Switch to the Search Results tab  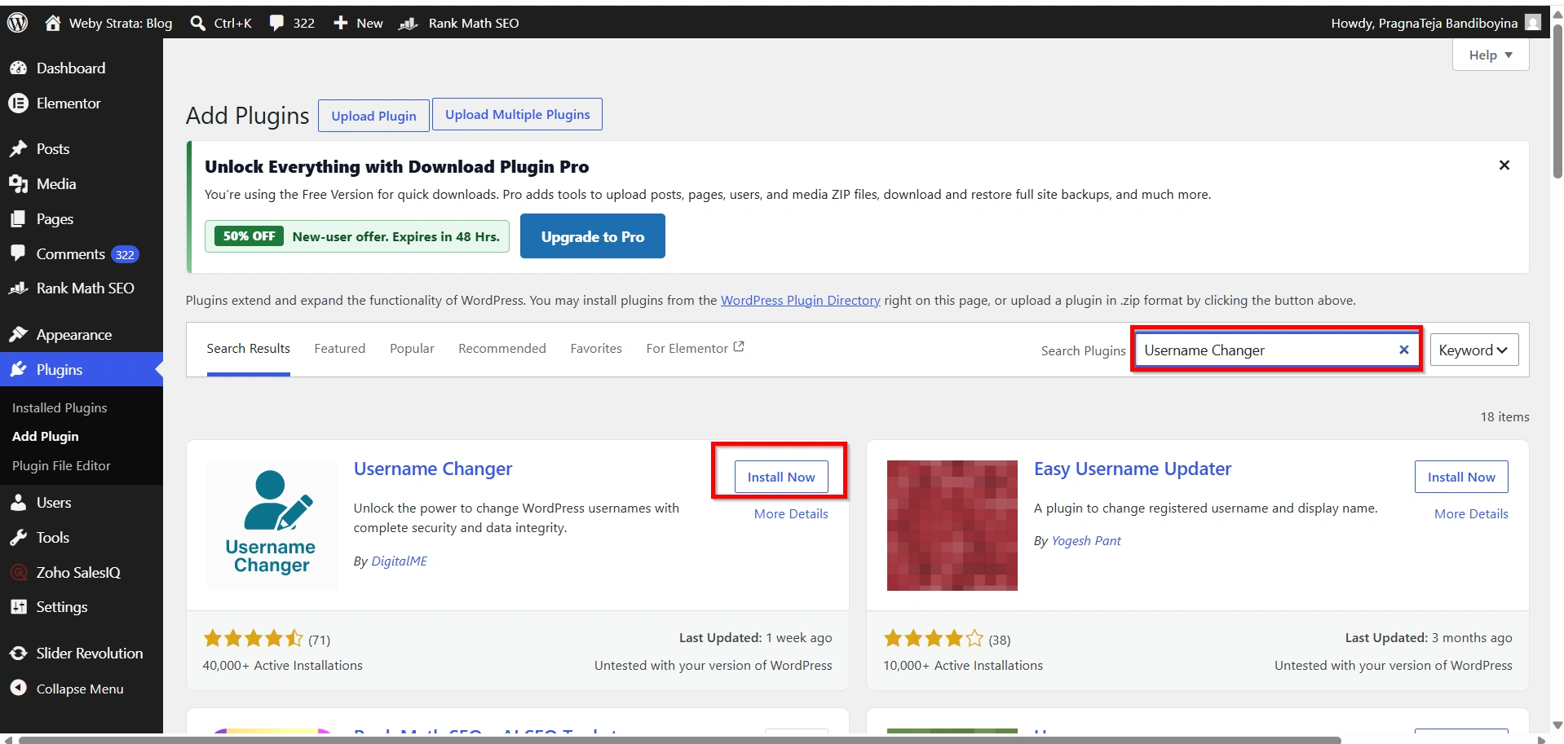(248, 349)
